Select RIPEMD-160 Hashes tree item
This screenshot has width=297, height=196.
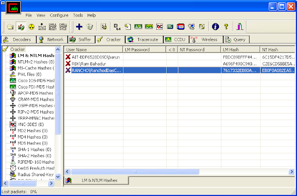[x=36, y=162]
